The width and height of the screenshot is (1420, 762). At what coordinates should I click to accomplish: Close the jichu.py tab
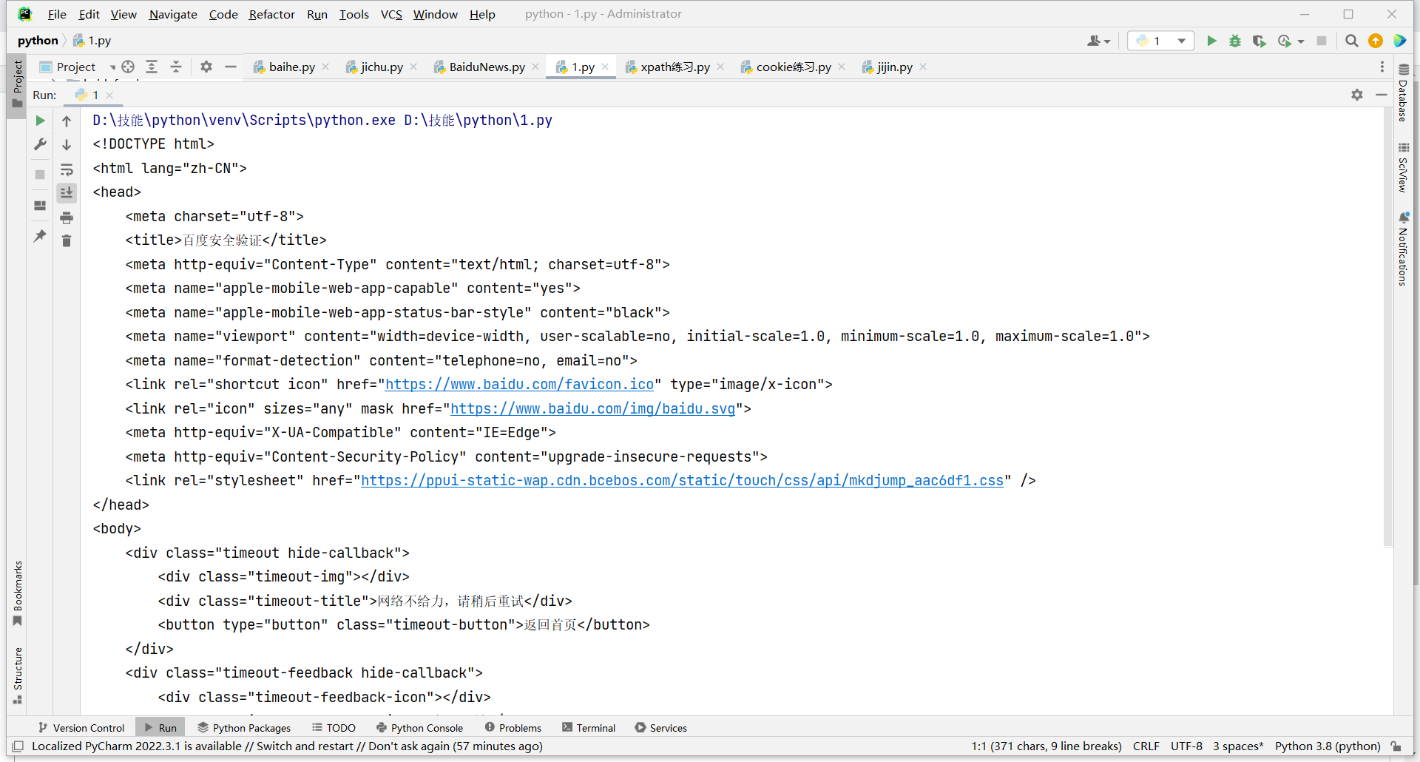pyautogui.click(x=413, y=67)
